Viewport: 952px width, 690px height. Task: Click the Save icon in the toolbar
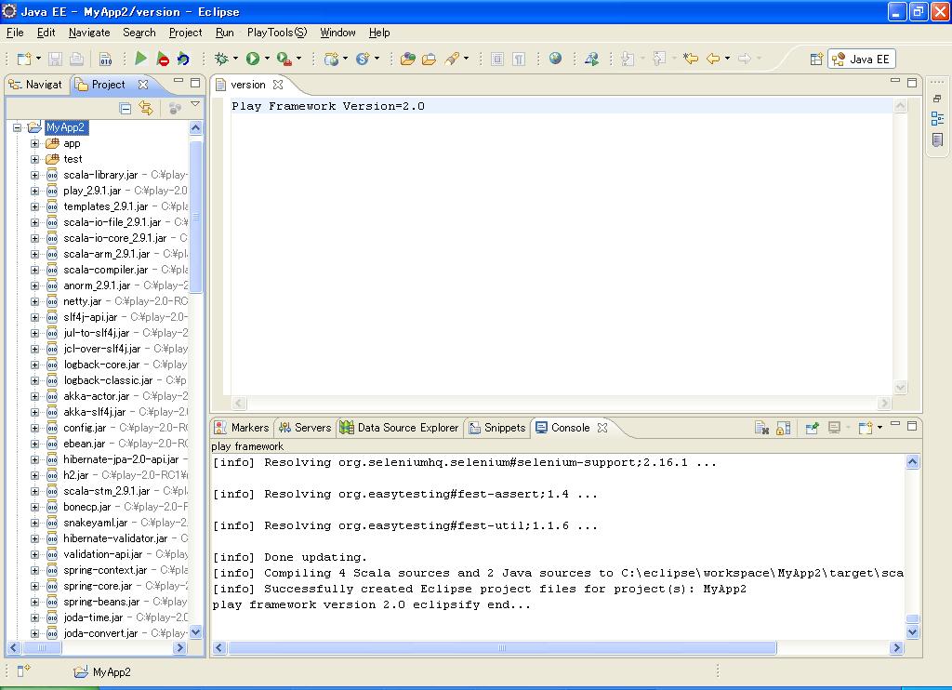pyautogui.click(x=55, y=59)
